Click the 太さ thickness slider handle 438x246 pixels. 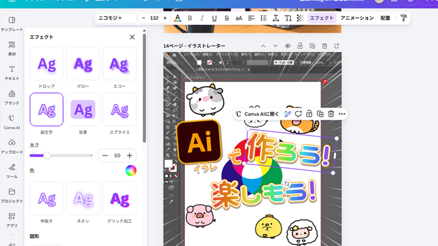tap(47, 155)
